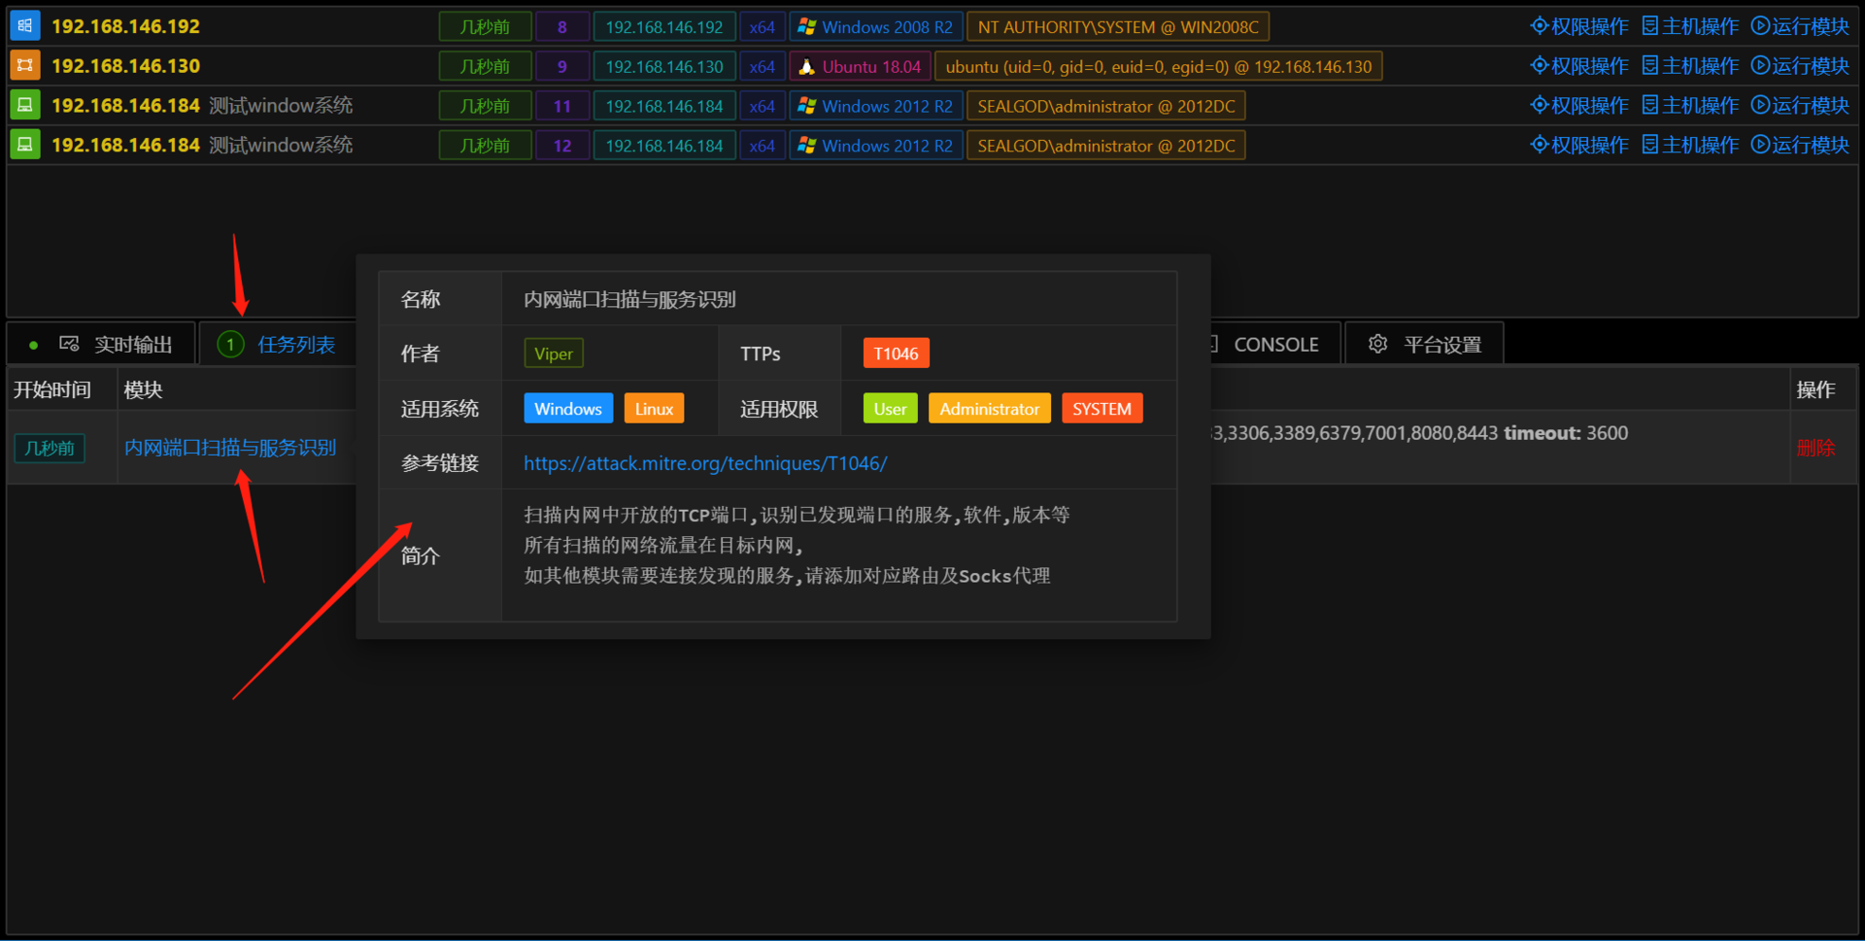This screenshot has height=941, width=1865.
Task: Click the monitor icon beside 测试window系统 host
Action: [x=23, y=105]
